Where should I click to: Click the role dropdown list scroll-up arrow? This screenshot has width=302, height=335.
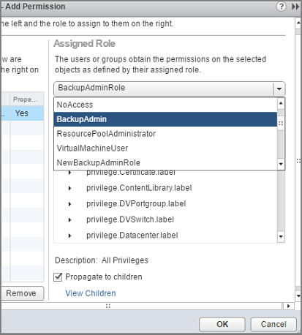tap(281, 103)
